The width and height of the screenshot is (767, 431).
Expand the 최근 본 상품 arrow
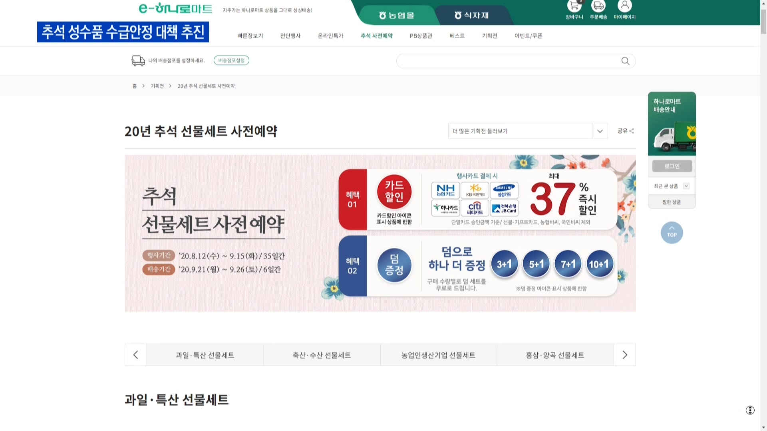coord(686,186)
